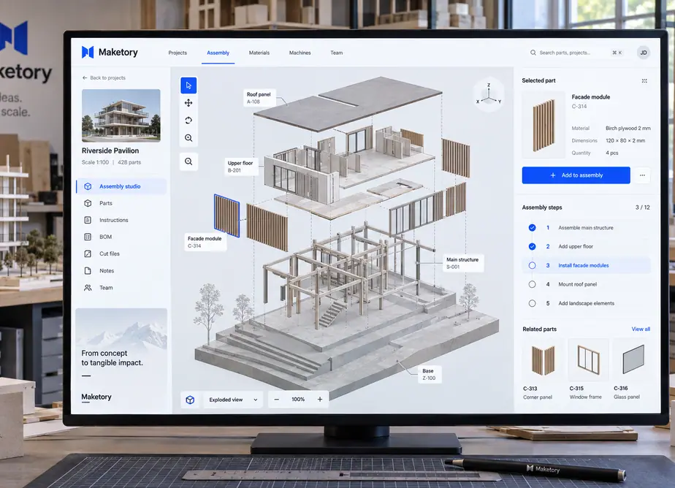Image resolution: width=675 pixels, height=488 pixels.
Task: Open the JD user avatar menu
Action: point(644,53)
